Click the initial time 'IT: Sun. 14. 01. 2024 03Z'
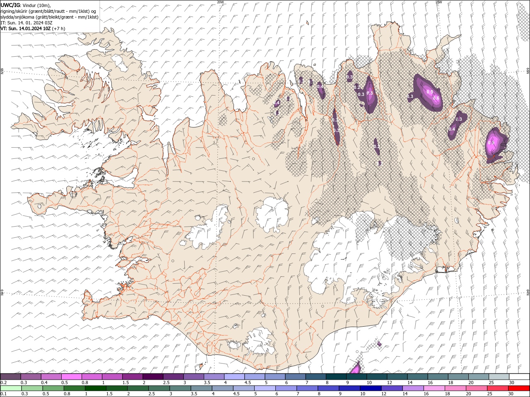This screenshot has height=397, width=530. pos(26,23)
